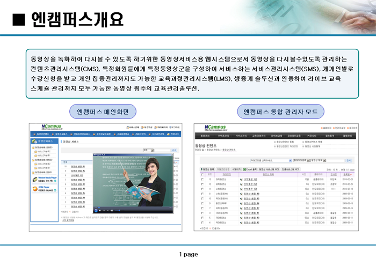This screenshot has height=260, width=376.
Task: Click edit pencil icon for code 4 row
Action: click(241, 222)
